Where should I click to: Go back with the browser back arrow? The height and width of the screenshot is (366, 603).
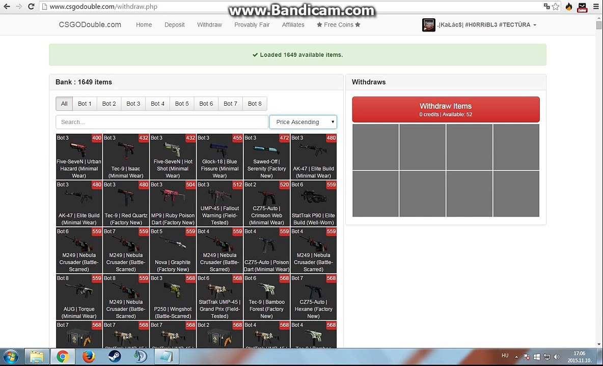pos(7,7)
